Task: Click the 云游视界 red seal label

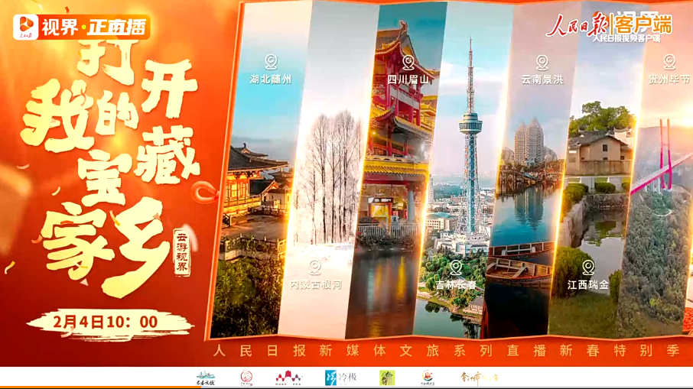Action: 181,251
